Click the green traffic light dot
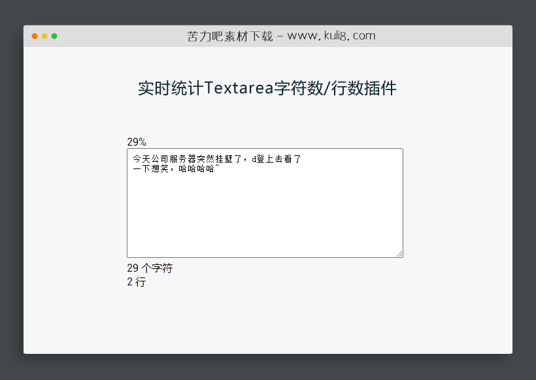This screenshot has height=380, width=536. pyautogui.click(x=55, y=37)
